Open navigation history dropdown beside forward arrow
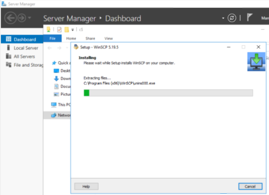 coord(30,18)
